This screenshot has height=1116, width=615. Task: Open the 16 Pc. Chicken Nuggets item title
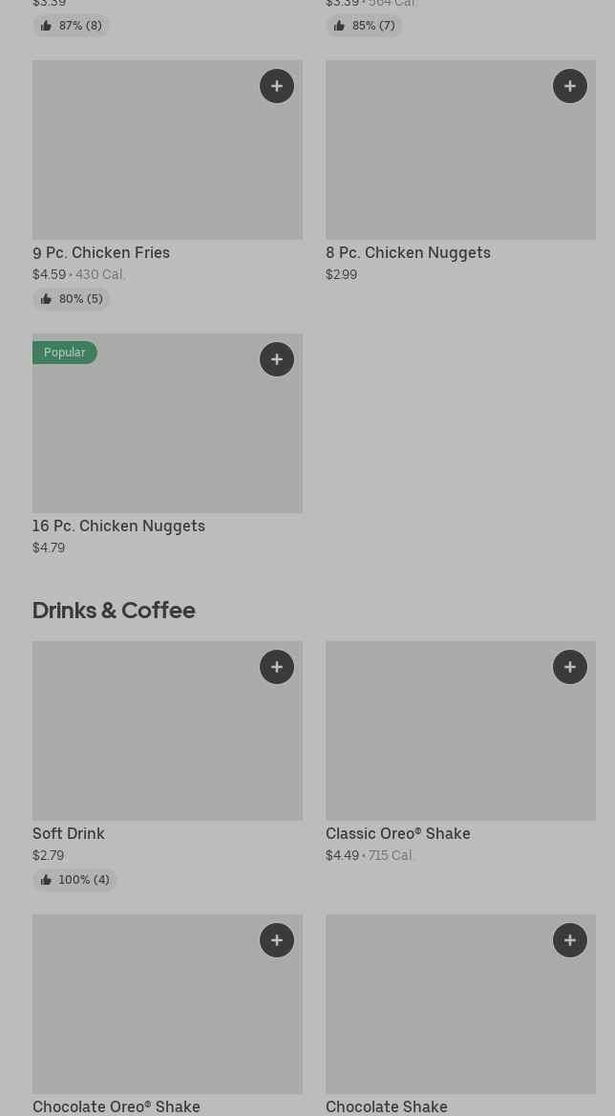[x=118, y=526]
